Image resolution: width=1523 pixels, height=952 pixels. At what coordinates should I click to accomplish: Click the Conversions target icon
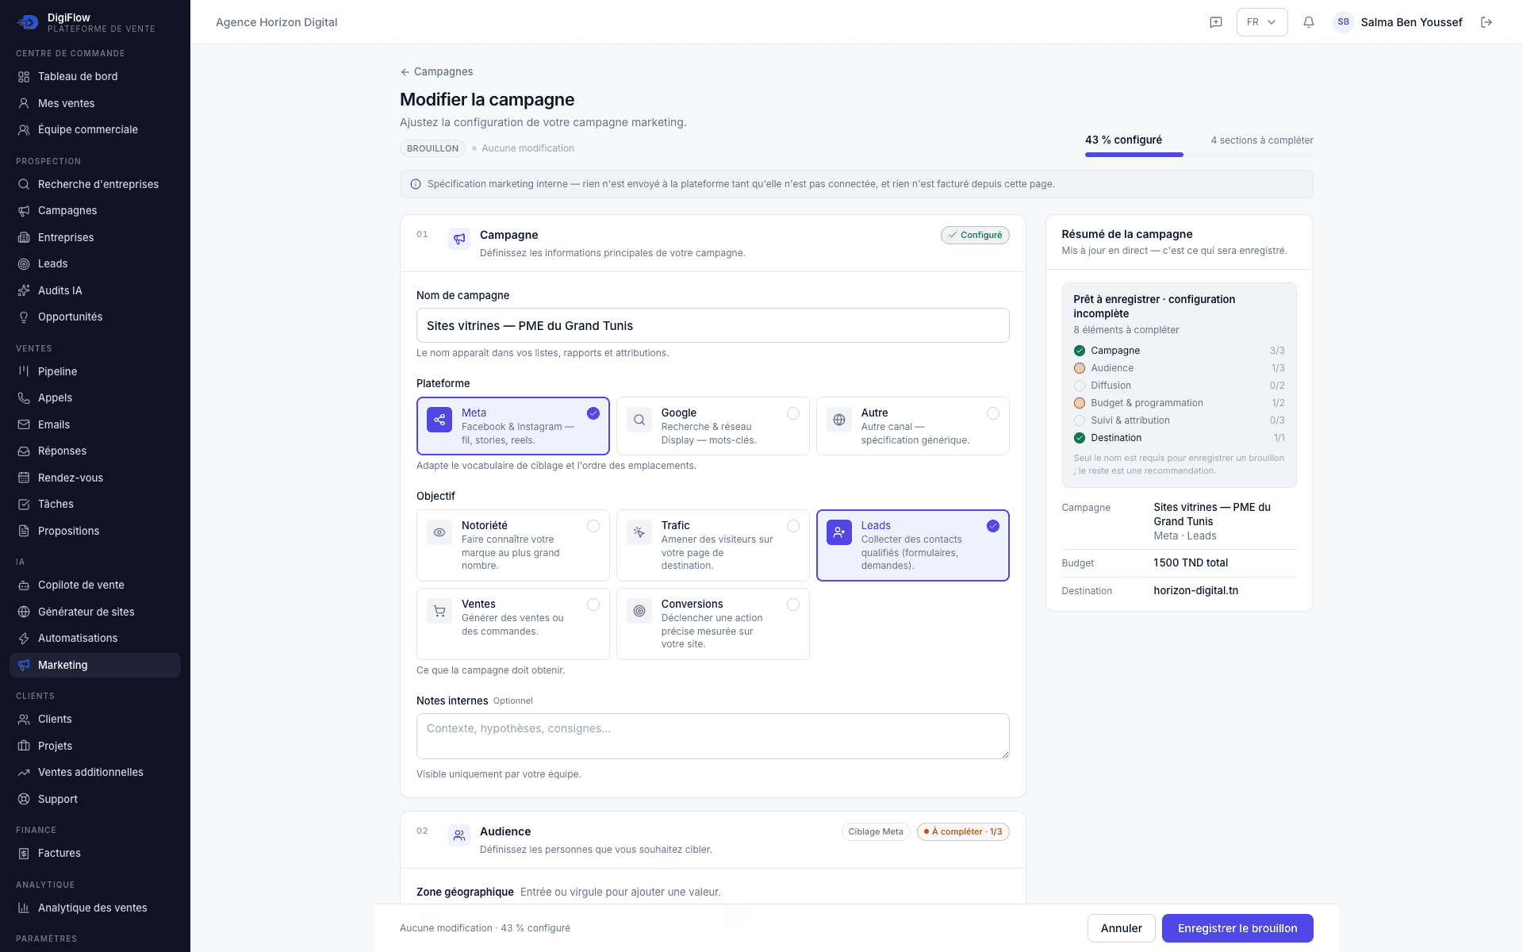point(639,611)
